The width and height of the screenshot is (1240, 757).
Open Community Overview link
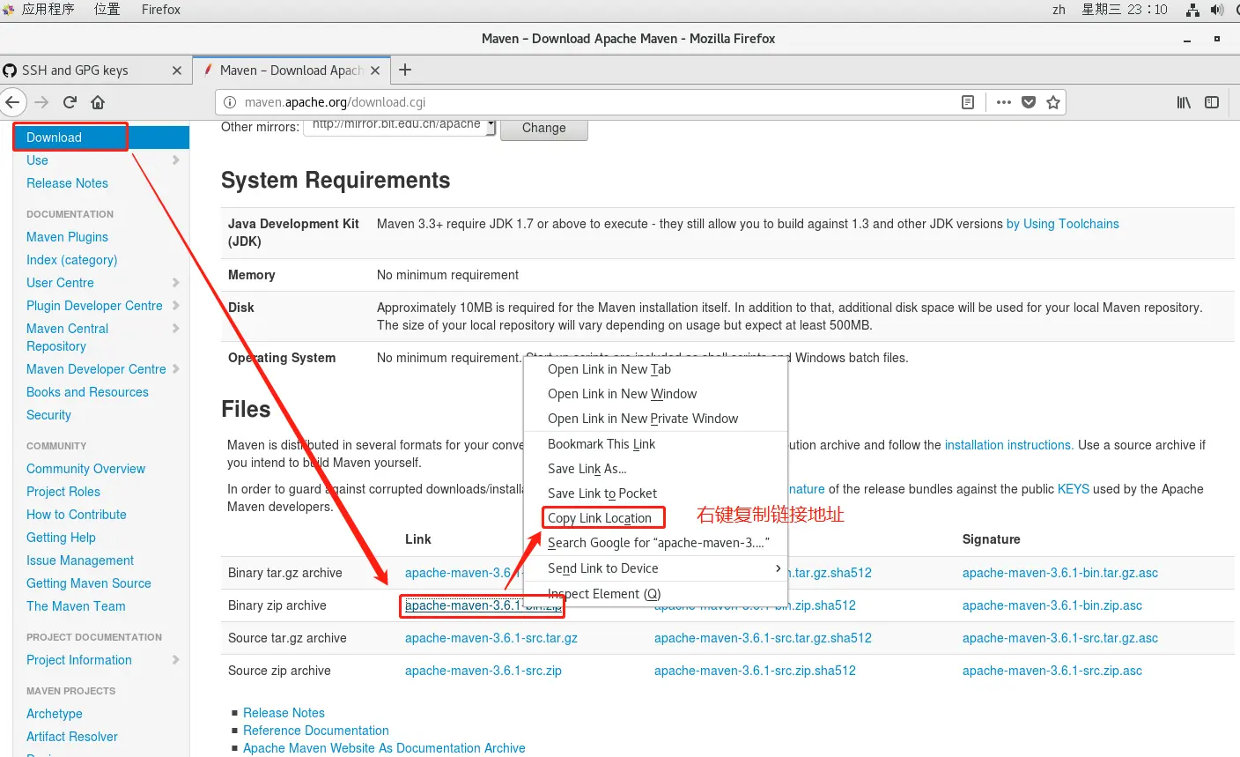tap(85, 469)
